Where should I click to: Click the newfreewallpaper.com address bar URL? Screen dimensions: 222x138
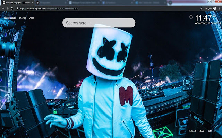click(x=49, y=8)
